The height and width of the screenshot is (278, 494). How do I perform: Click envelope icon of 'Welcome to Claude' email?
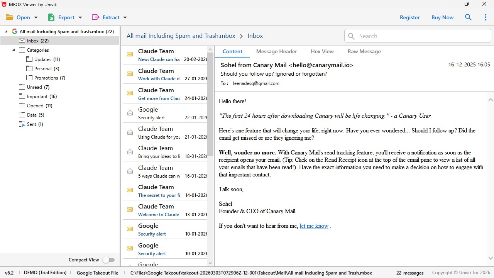click(x=130, y=210)
